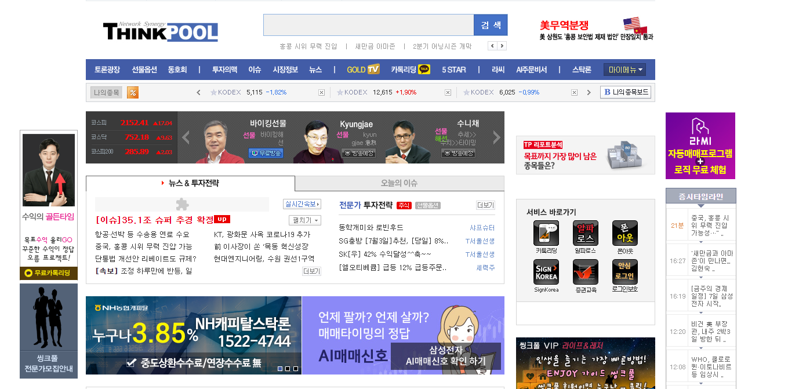This screenshot has width=788, height=389.
Task: Switch to the 뉴스 & 투자전략 tab
Action: (x=190, y=183)
